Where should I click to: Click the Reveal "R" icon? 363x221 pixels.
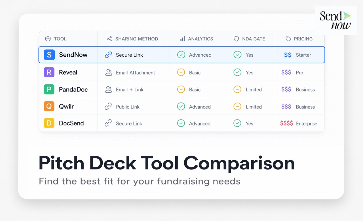[49, 72]
